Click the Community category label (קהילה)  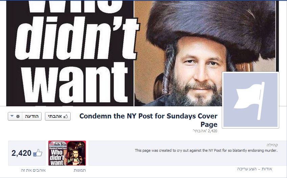[x=272, y=145]
